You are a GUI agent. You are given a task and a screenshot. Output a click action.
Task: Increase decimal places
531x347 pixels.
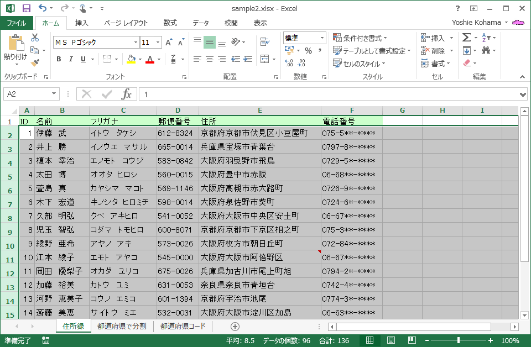[289, 63]
